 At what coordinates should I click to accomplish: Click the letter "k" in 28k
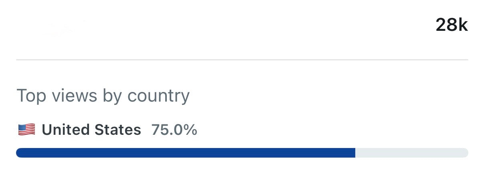(x=463, y=26)
